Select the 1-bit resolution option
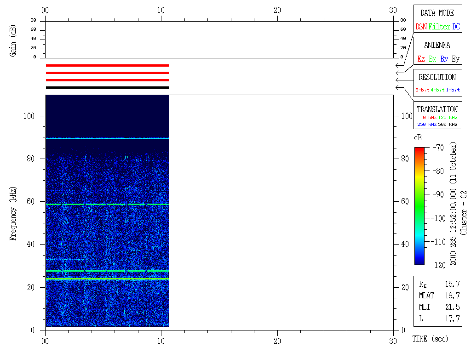 453,90
